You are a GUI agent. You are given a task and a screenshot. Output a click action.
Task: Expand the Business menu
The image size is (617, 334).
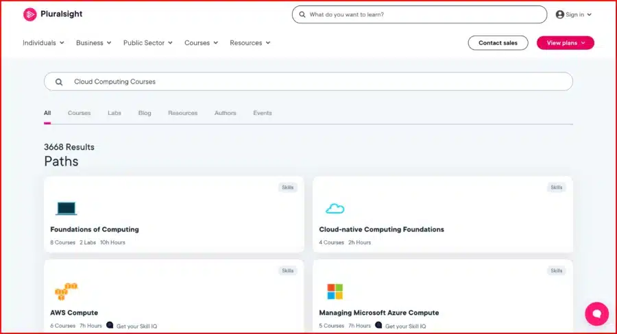point(94,43)
